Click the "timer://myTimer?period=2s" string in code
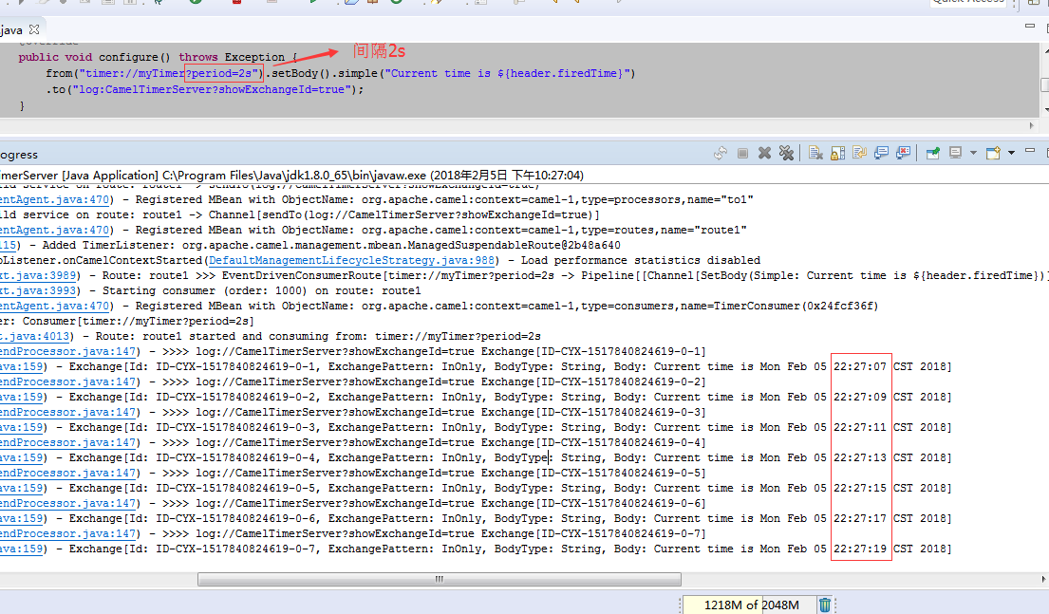 click(169, 74)
